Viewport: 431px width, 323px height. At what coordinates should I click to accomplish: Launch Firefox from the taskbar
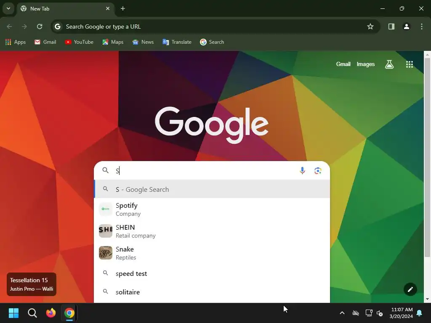point(51,313)
